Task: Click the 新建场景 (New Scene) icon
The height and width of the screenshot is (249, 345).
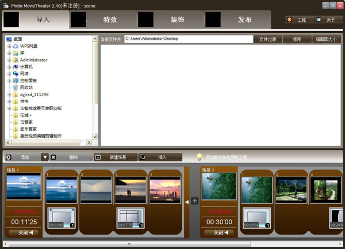Action: (x=98, y=157)
